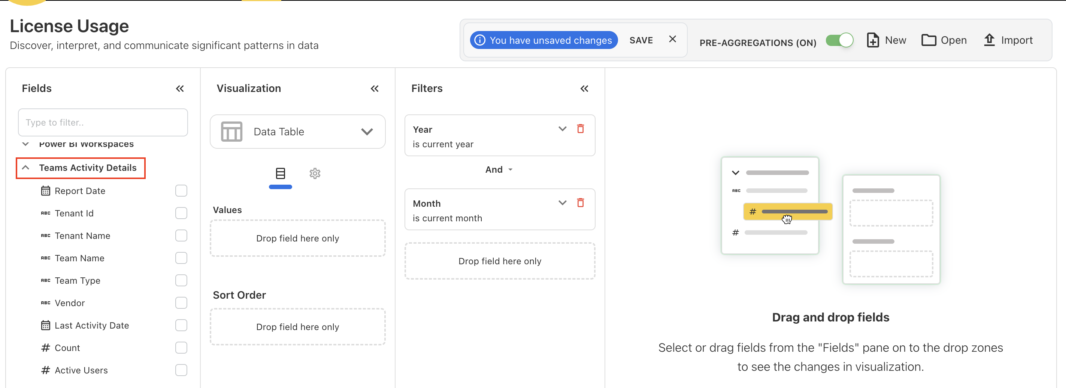1066x388 pixels.
Task: Collapse the Visualization panel
Action: [374, 88]
